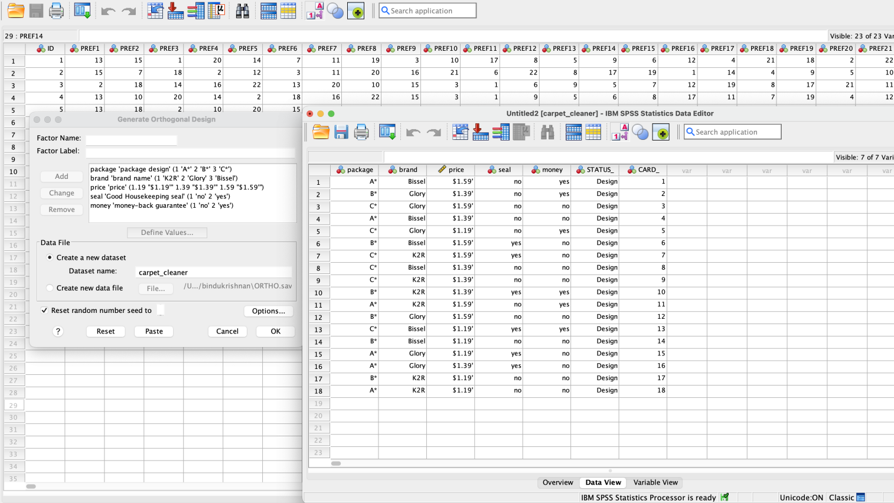Click Dataset name field containing carpet_cleaner

click(x=213, y=272)
